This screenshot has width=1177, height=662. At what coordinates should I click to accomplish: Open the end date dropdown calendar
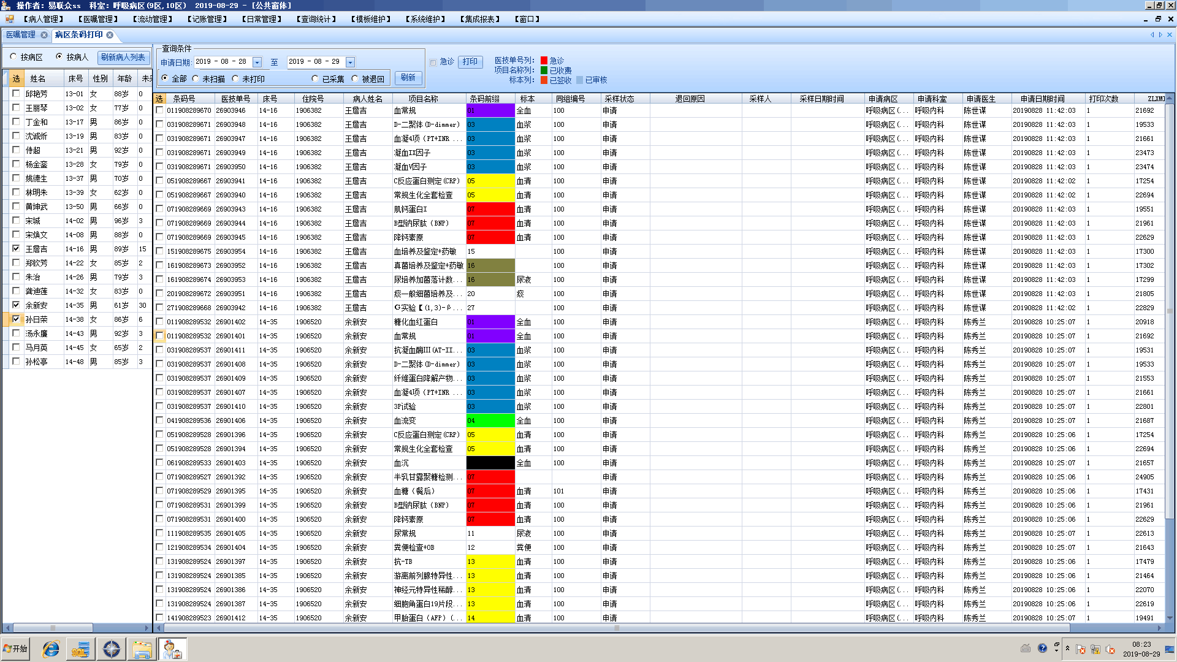click(x=350, y=63)
